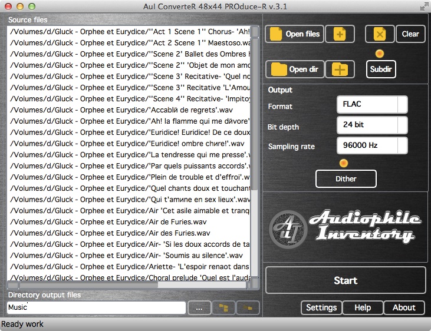The height and width of the screenshot is (331, 431).
Task: Start the conversion
Action: coord(346,280)
